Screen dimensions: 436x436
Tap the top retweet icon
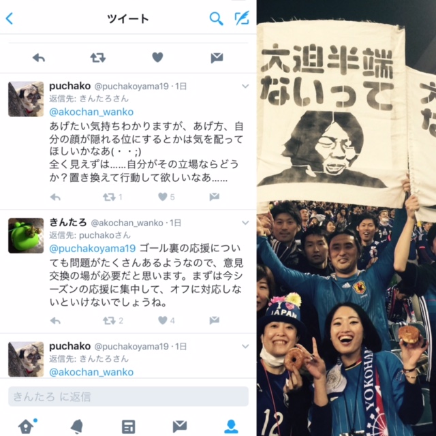[98, 57]
